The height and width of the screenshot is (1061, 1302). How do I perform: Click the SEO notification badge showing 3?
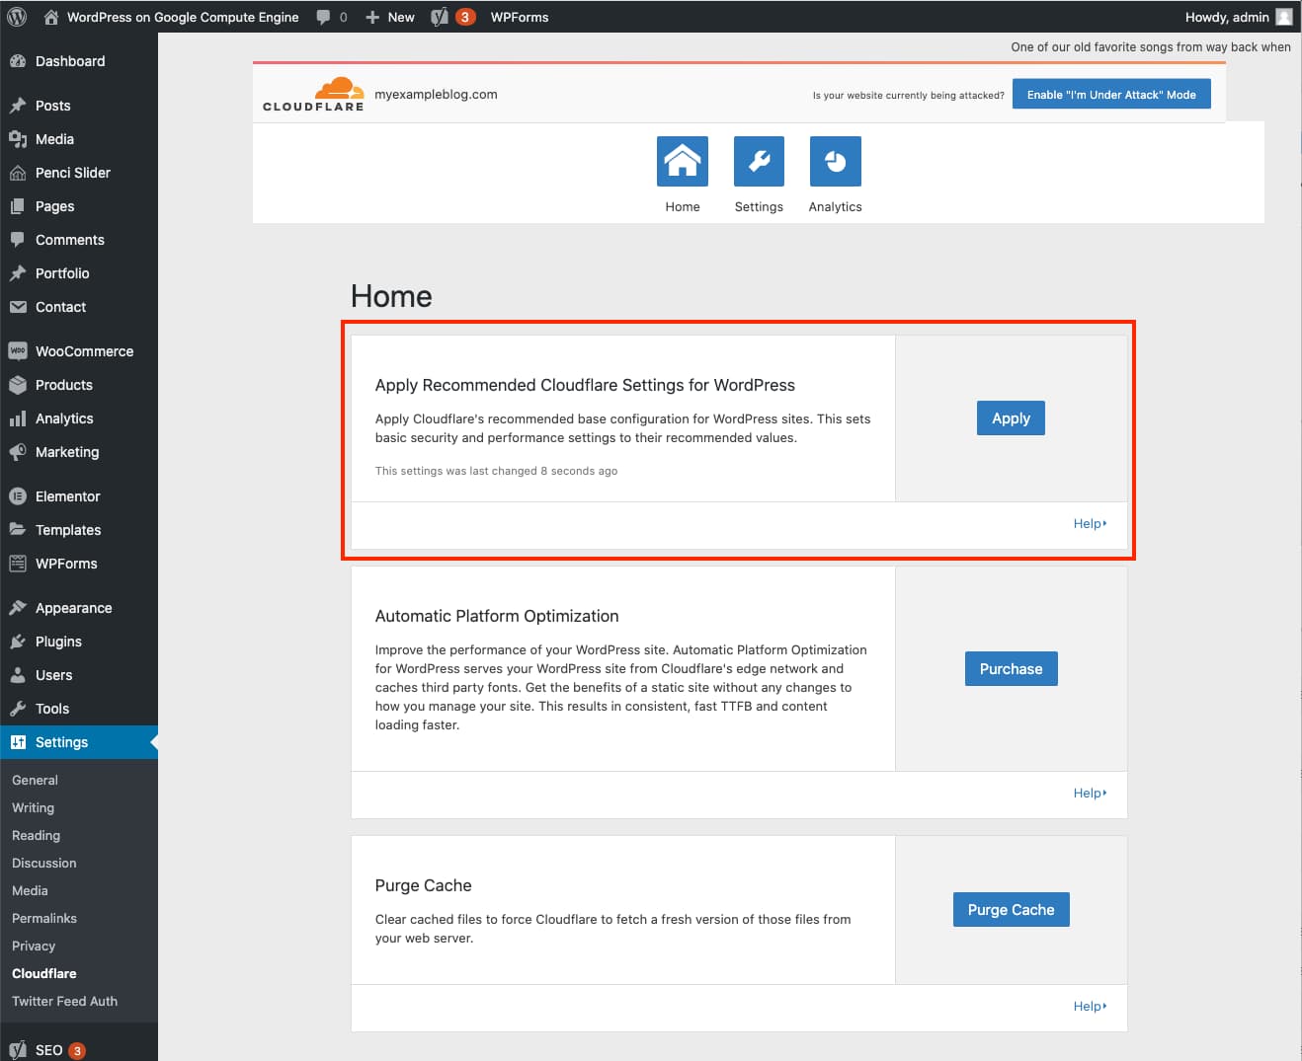77,1051
